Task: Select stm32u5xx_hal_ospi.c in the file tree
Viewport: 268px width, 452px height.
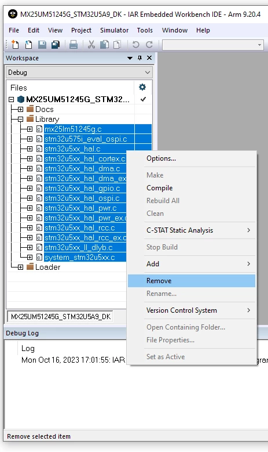Action: coord(82,198)
